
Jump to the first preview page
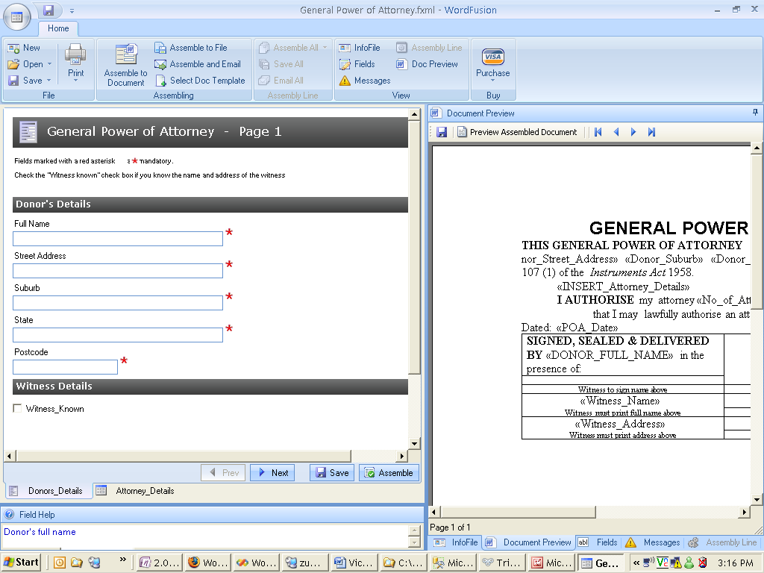598,132
